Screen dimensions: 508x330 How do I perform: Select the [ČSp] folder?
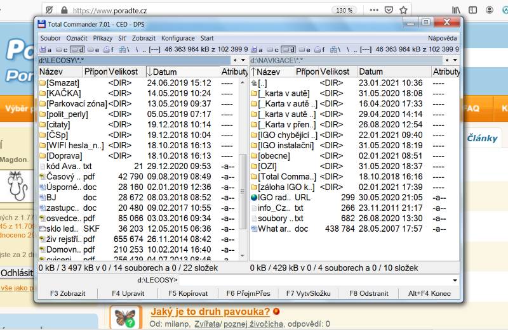click(53, 135)
